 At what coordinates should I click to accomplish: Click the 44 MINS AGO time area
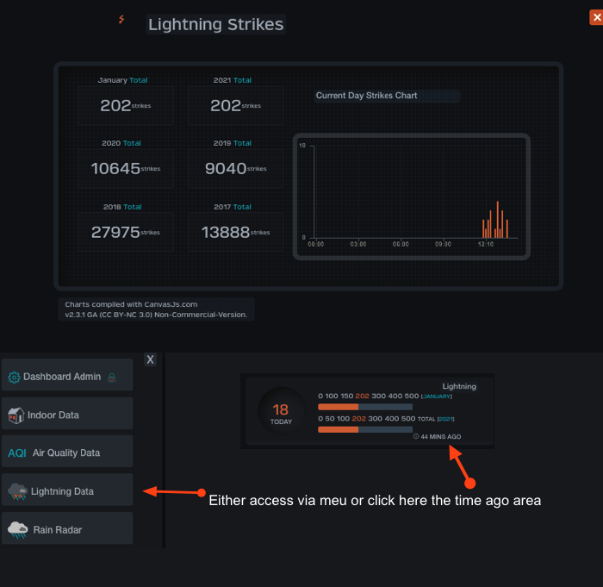(x=438, y=436)
